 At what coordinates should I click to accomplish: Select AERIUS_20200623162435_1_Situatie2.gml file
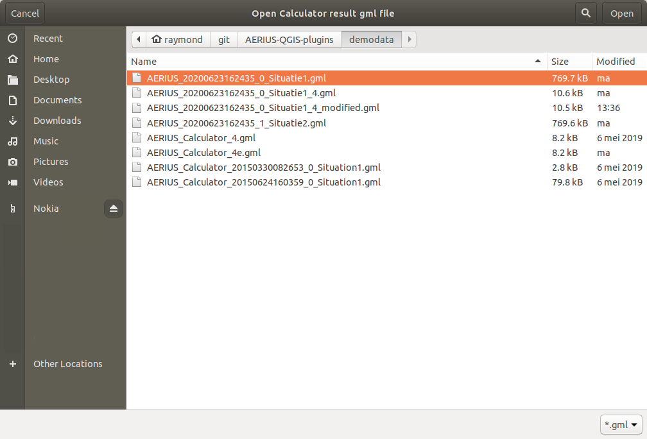pos(236,123)
